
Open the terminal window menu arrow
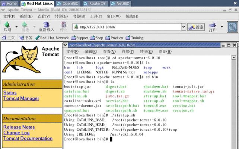tap(65, 45)
